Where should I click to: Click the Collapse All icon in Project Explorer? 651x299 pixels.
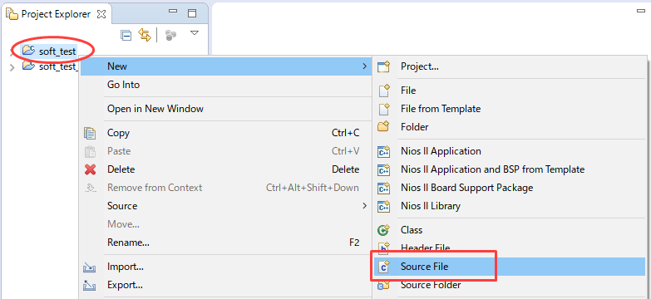point(126,35)
